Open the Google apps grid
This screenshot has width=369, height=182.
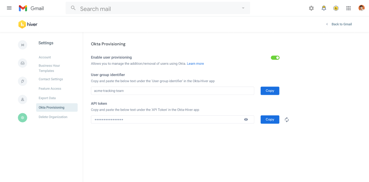tap(348, 8)
